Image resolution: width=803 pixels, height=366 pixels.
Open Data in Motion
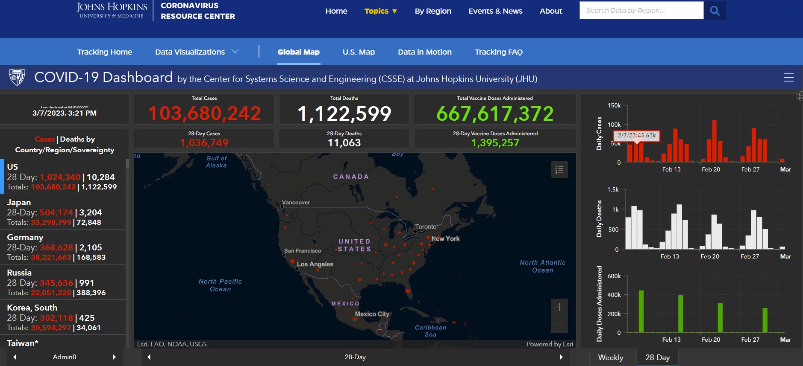click(424, 52)
